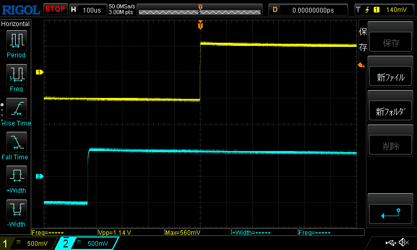Click the 削除 delete button
Screen dimensions: 417x250
[x=390, y=145]
